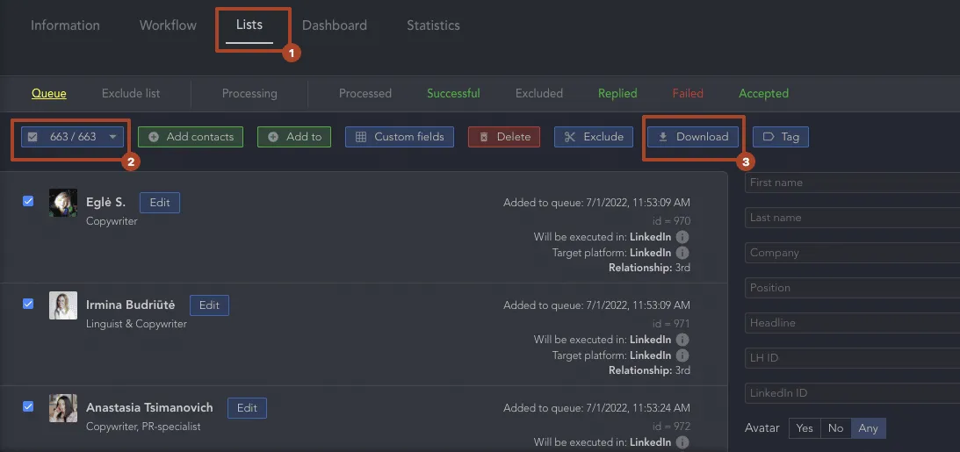Go to the Statistics tab
The width and height of the screenshot is (960, 452).
coord(433,25)
